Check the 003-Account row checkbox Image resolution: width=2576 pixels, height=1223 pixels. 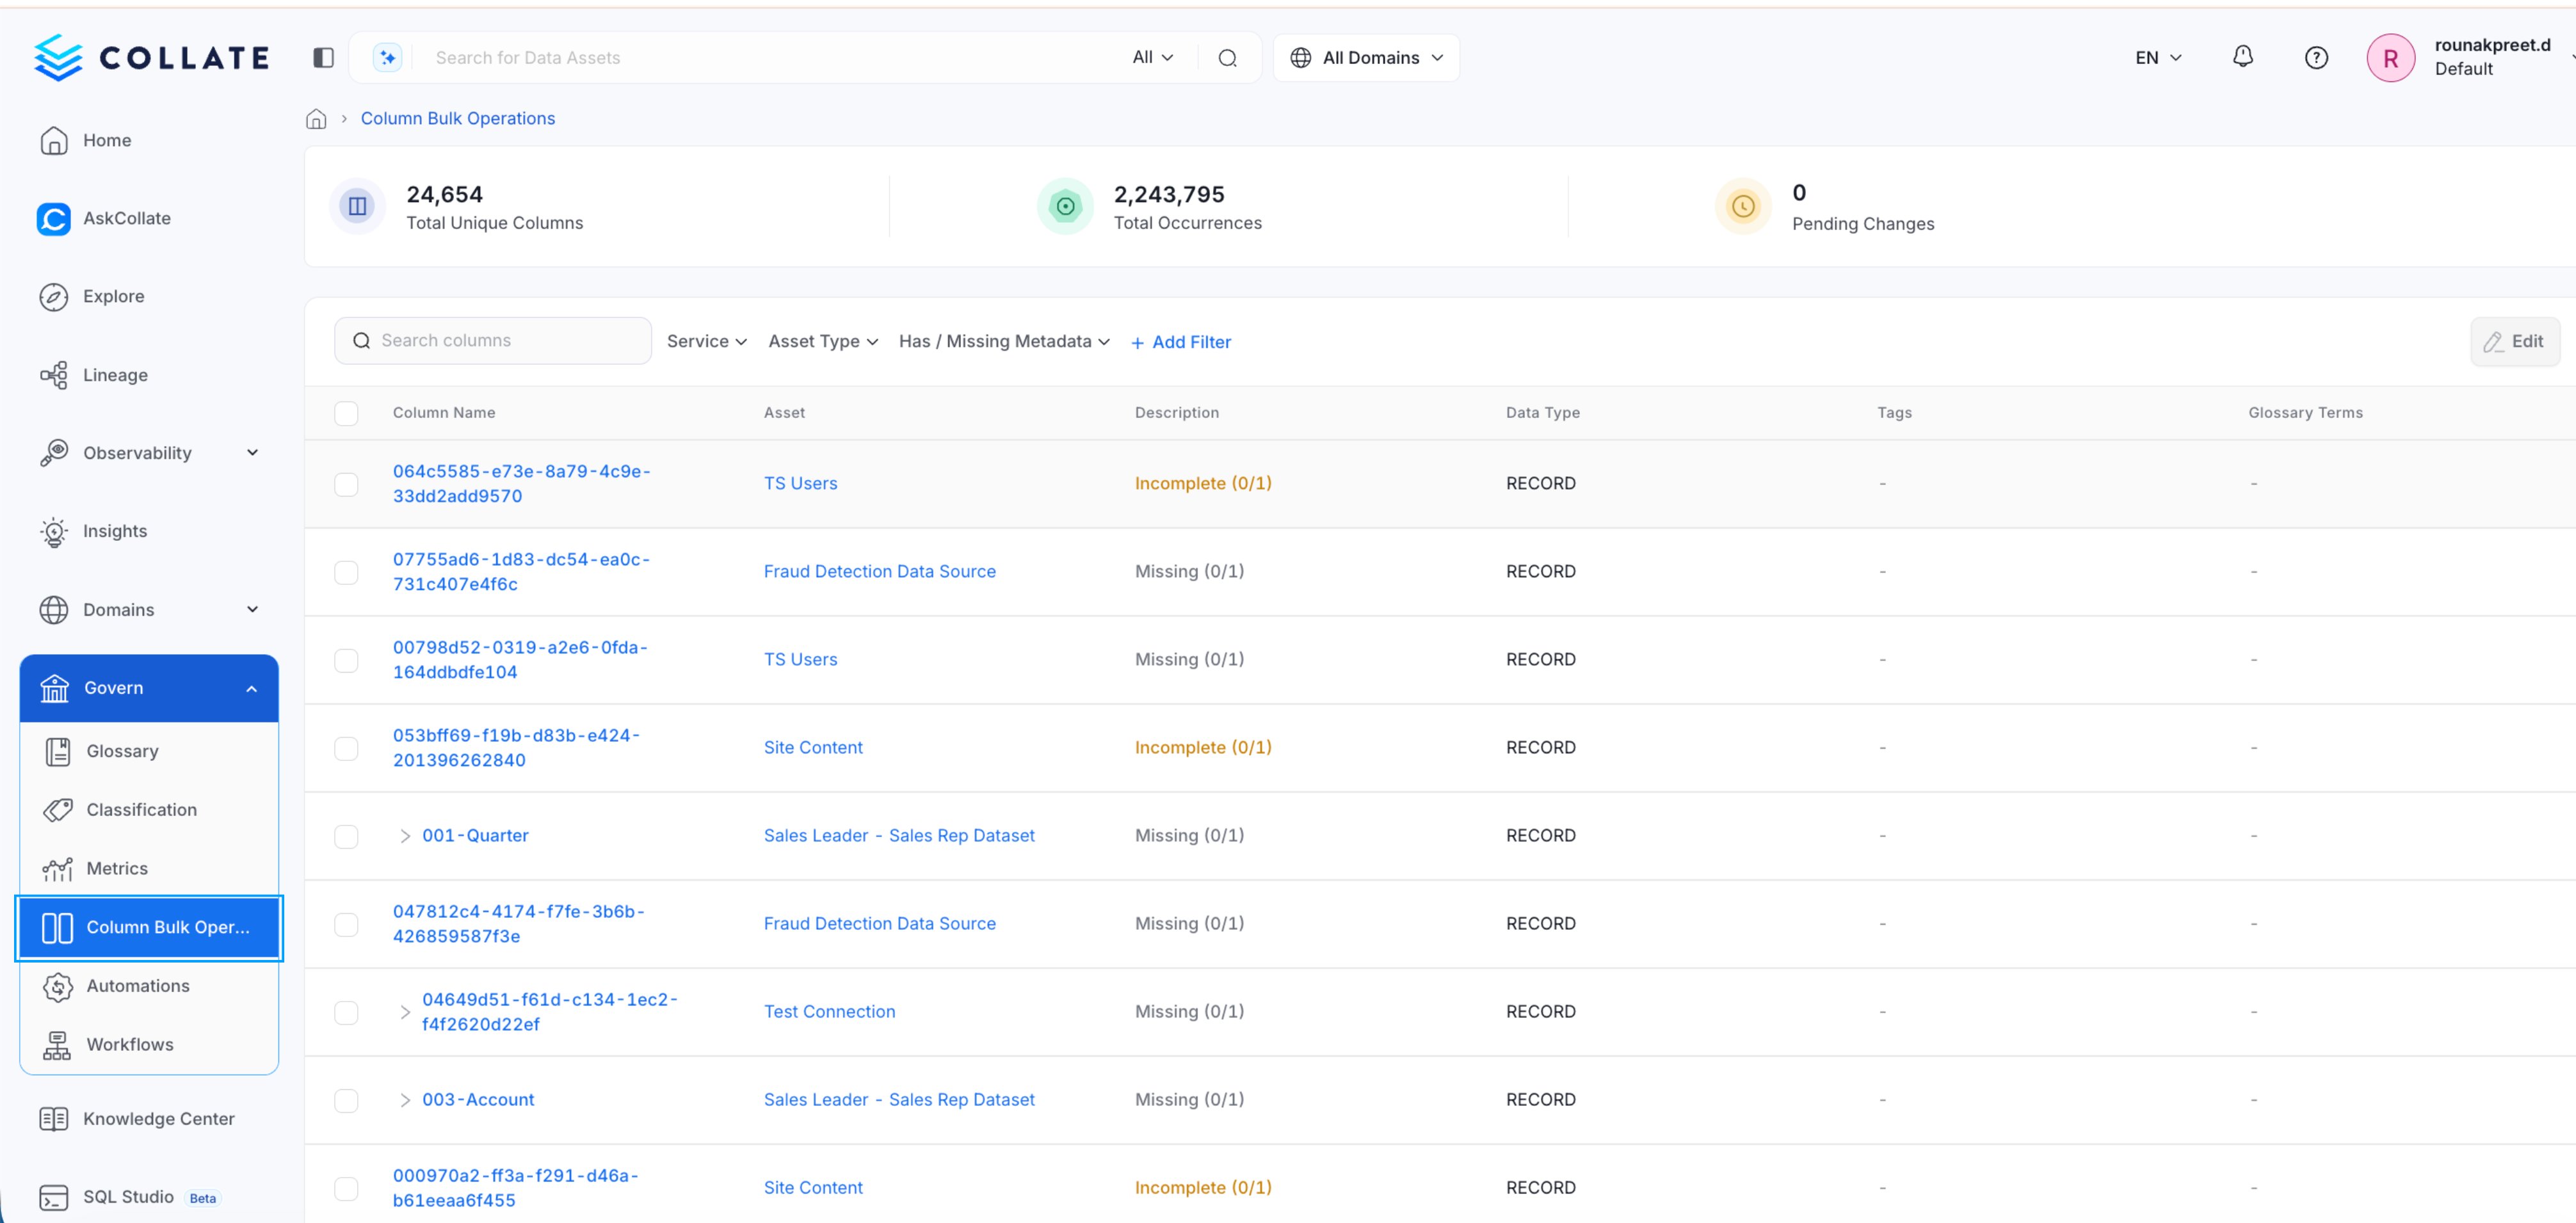(346, 1100)
